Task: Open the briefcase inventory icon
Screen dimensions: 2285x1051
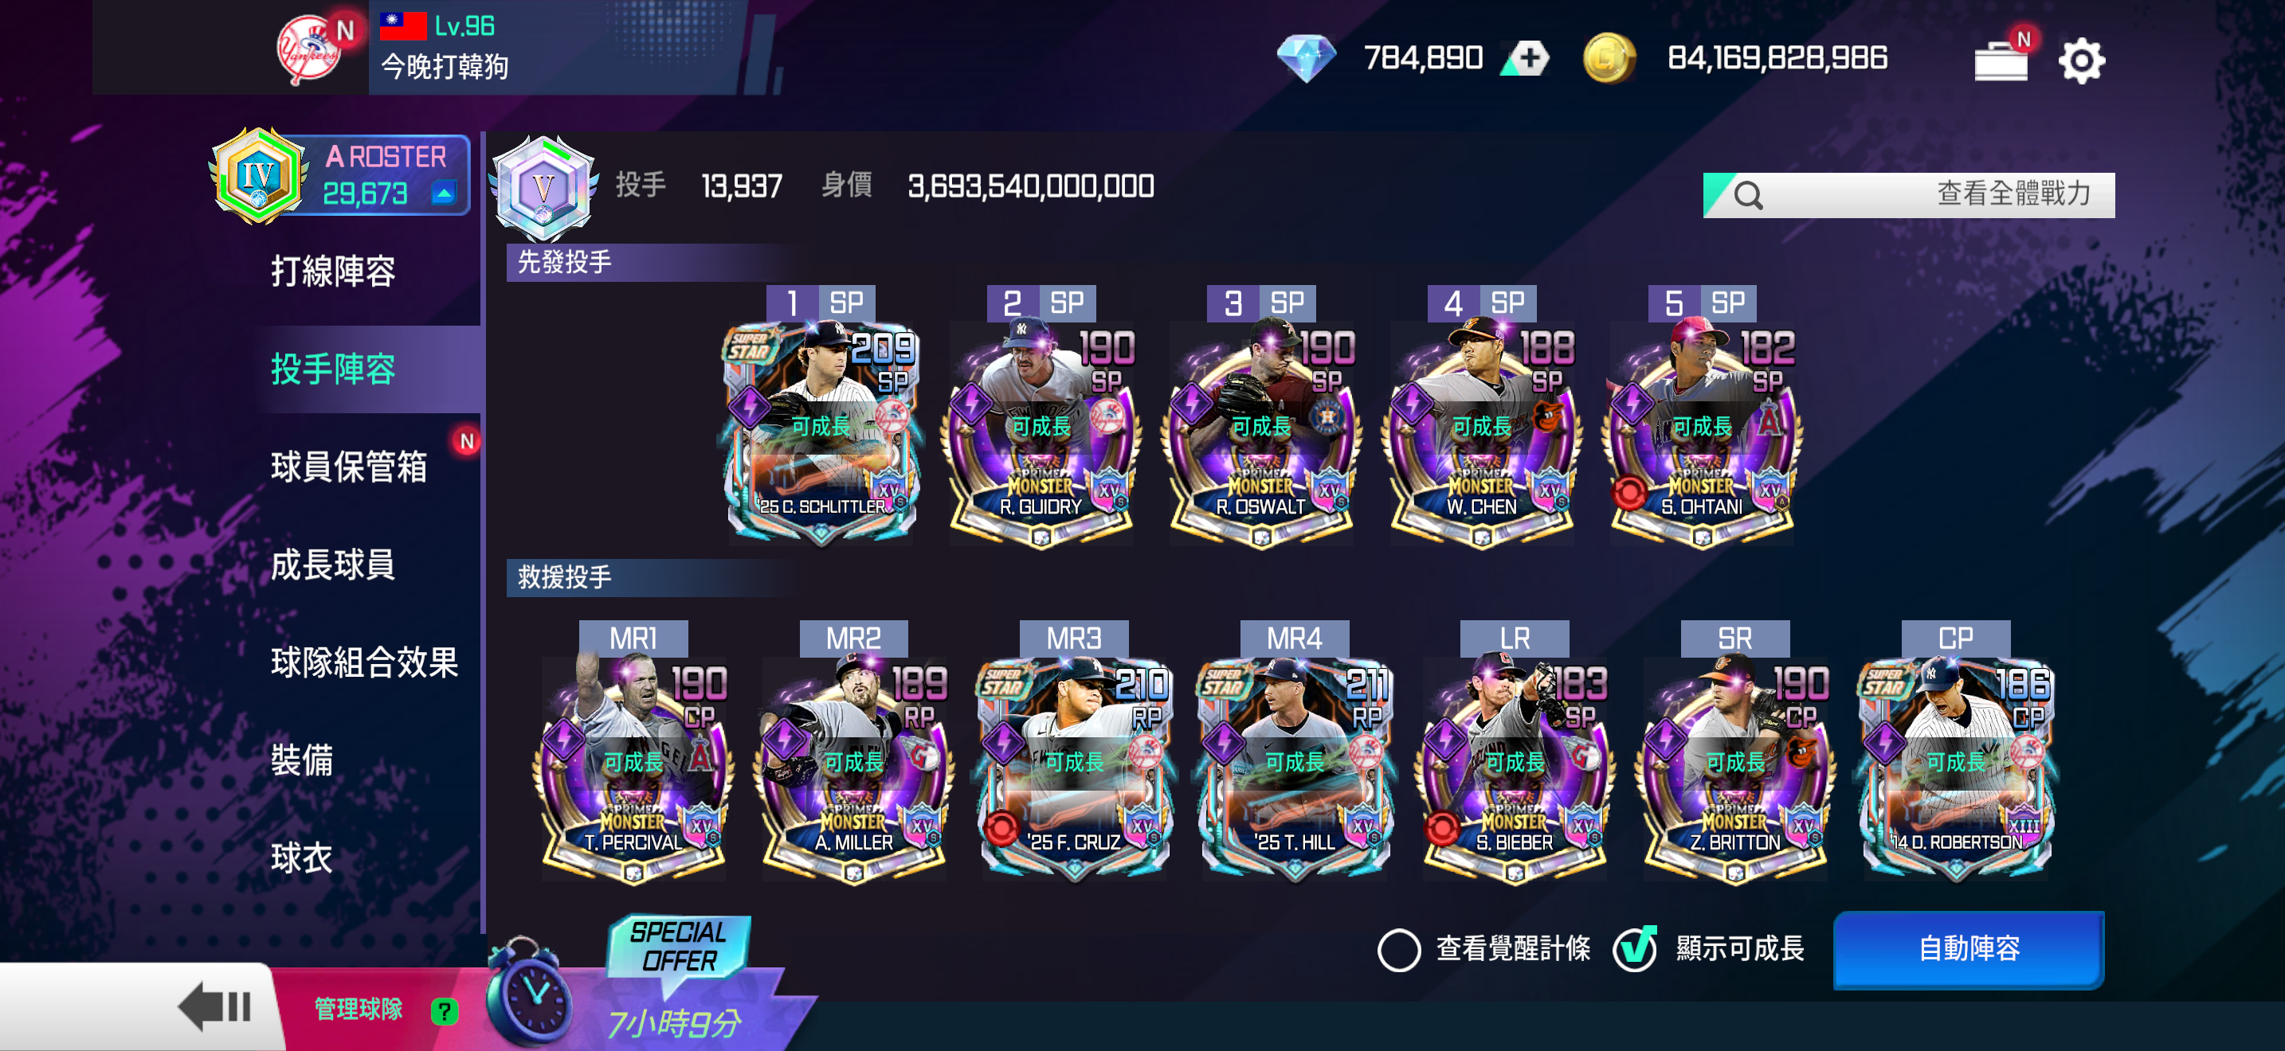Action: [x=2001, y=58]
